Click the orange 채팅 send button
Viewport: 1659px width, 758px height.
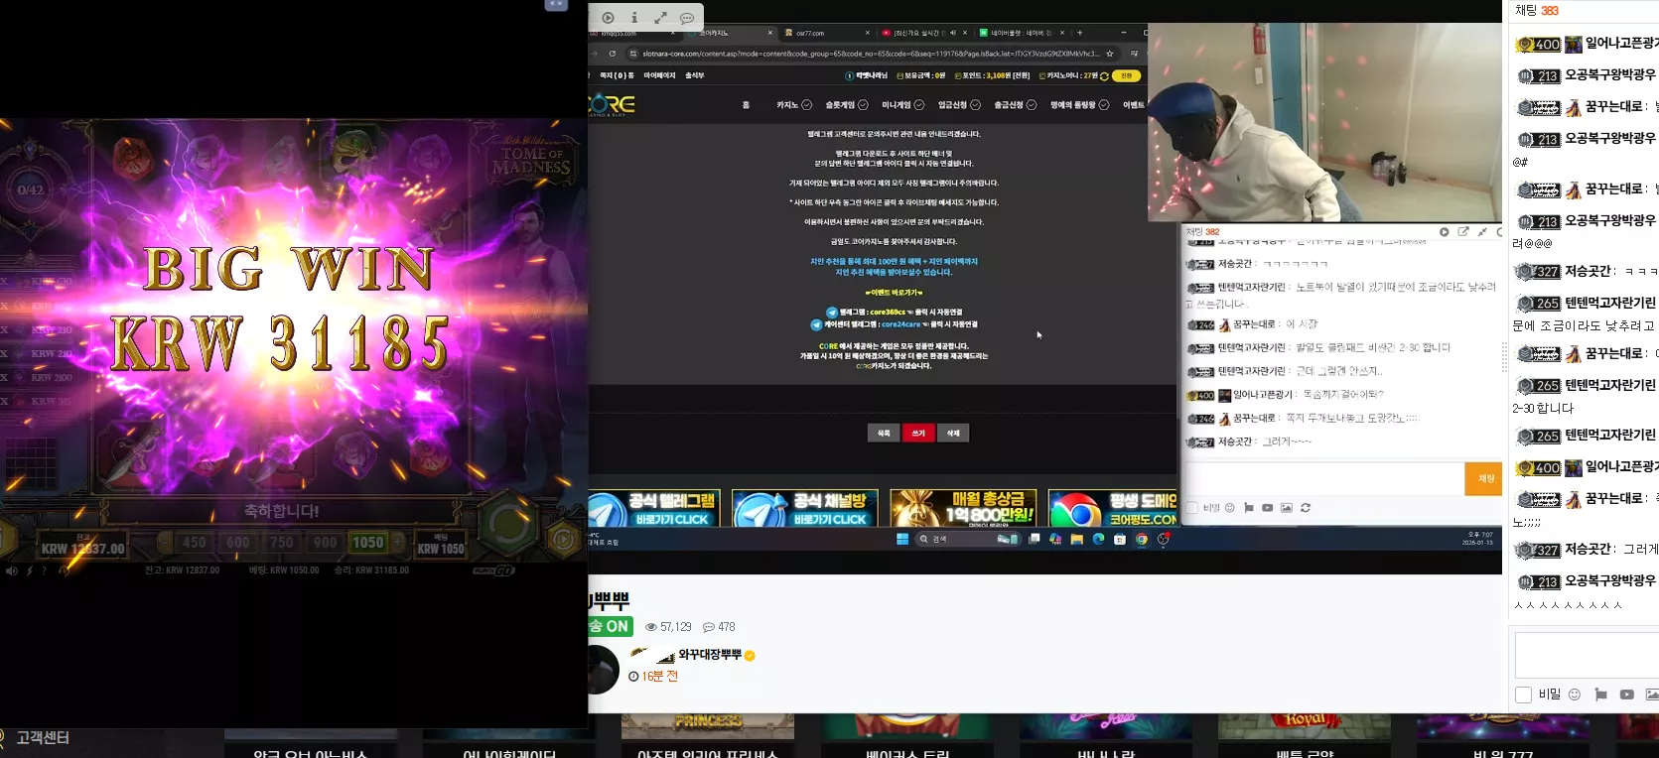coord(1485,478)
